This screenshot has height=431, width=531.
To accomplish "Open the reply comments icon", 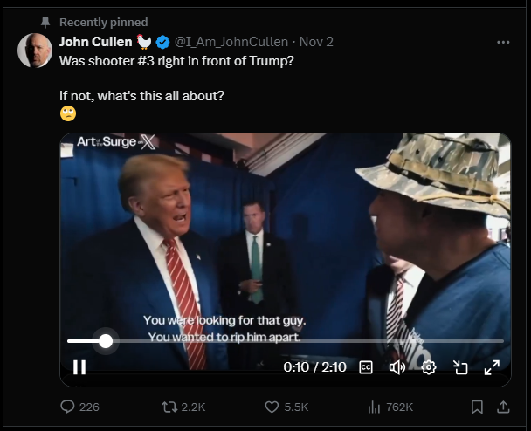I will click(x=67, y=407).
